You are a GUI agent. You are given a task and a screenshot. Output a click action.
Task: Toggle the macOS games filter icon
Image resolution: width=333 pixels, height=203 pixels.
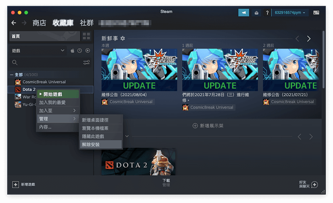72,51
